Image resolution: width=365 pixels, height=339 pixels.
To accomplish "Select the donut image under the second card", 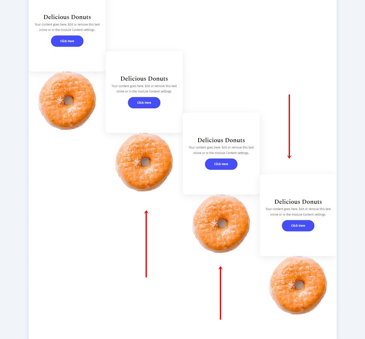I will coord(144,162).
